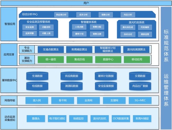Select the green 数据中心 block
Viewport: 172px width, 130px height.
(x=108, y=60)
